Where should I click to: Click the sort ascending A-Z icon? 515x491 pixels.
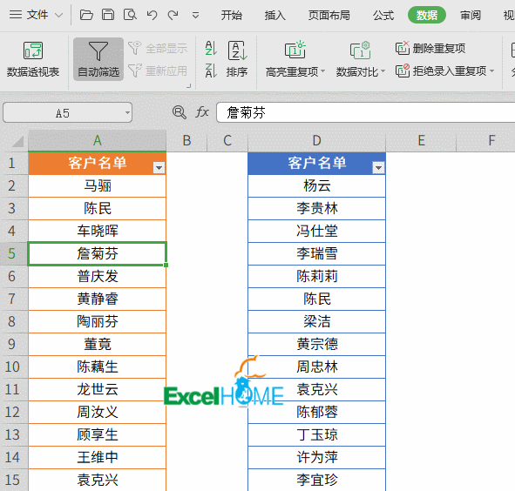tap(211, 48)
